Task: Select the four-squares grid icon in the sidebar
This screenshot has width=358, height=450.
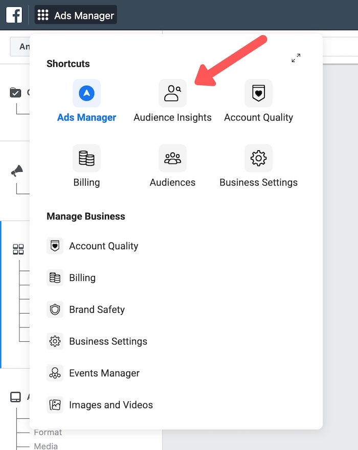Action: tap(18, 250)
